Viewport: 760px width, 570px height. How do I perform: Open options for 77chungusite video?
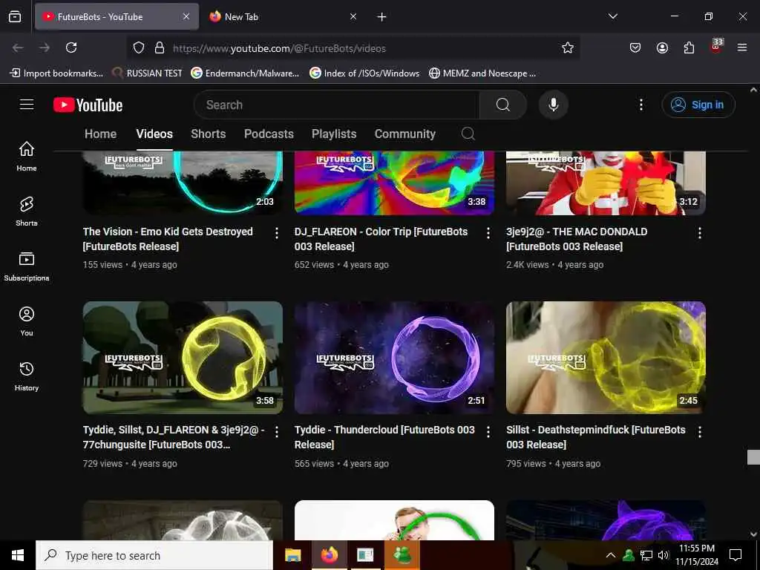[x=277, y=432]
